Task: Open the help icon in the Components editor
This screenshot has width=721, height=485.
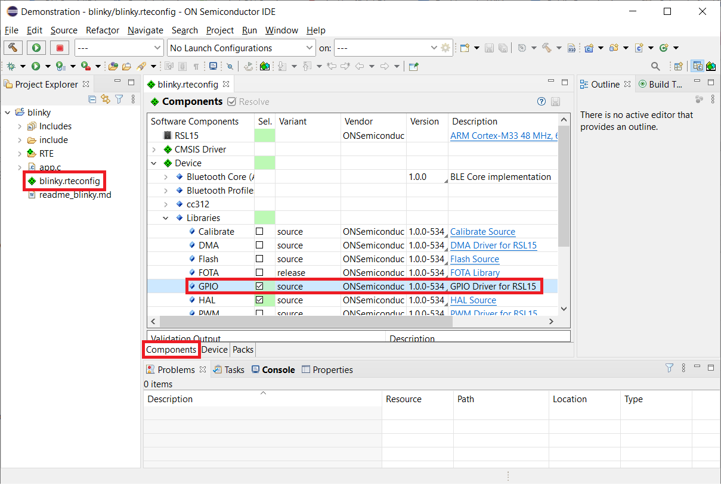Action: [541, 101]
